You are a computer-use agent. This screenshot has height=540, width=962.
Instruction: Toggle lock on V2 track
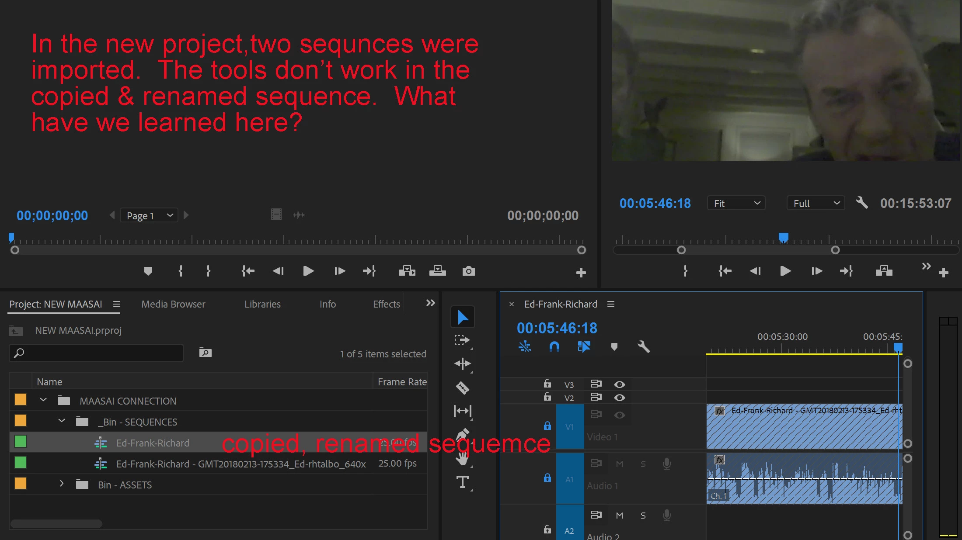click(547, 397)
